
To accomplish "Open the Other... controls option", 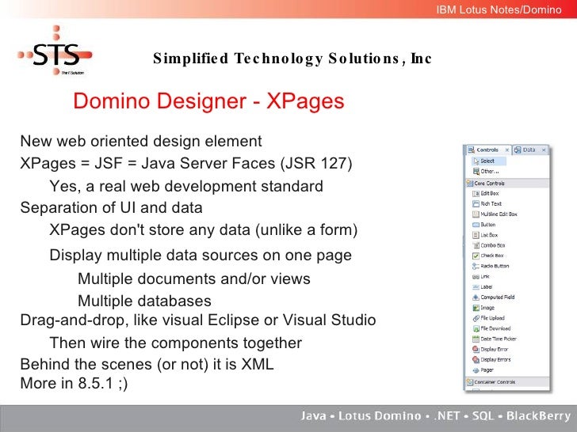I will point(486,172).
